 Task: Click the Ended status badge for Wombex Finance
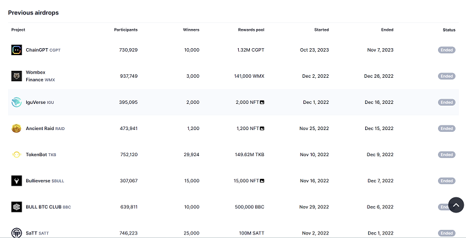pos(446,76)
